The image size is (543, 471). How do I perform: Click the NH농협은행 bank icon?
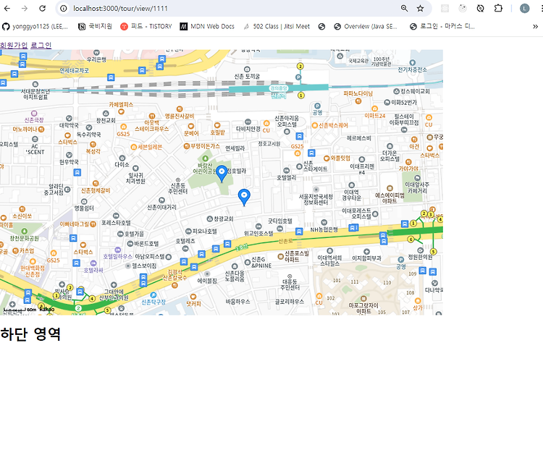[324, 222]
